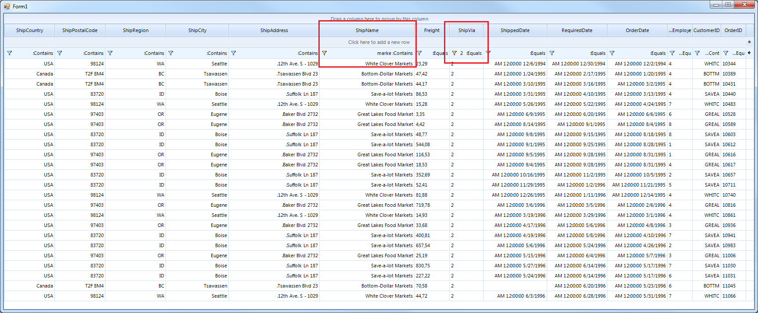Select OrderID cell 10740
Viewport: 758px width, 313px height.
733,195
